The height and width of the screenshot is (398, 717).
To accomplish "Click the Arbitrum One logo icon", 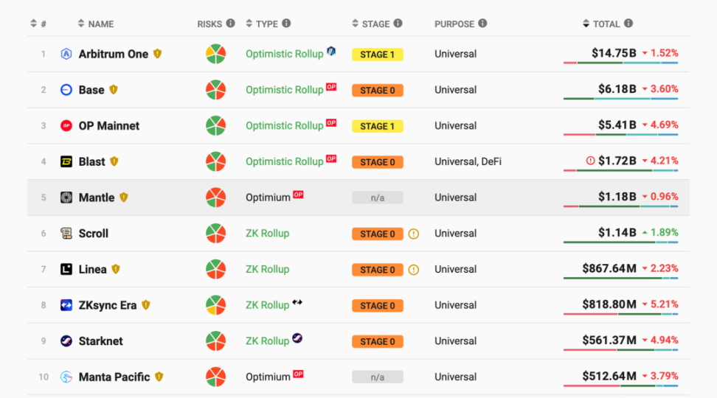I will click(66, 54).
